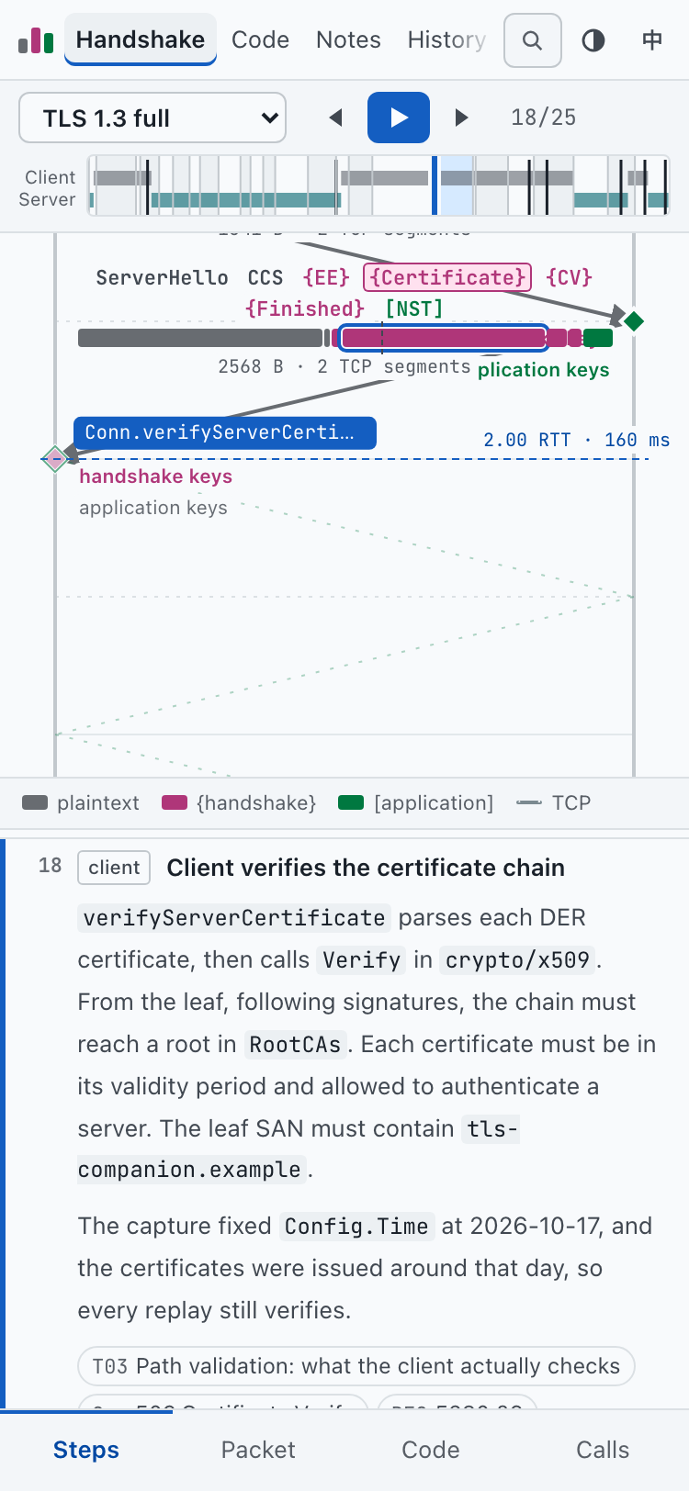Screen dimensions: 689x1491
Task: Select the Handshake tab
Action: pos(141,39)
